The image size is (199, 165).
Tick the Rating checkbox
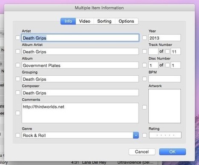pyautogui.click(x=144, y=135)
